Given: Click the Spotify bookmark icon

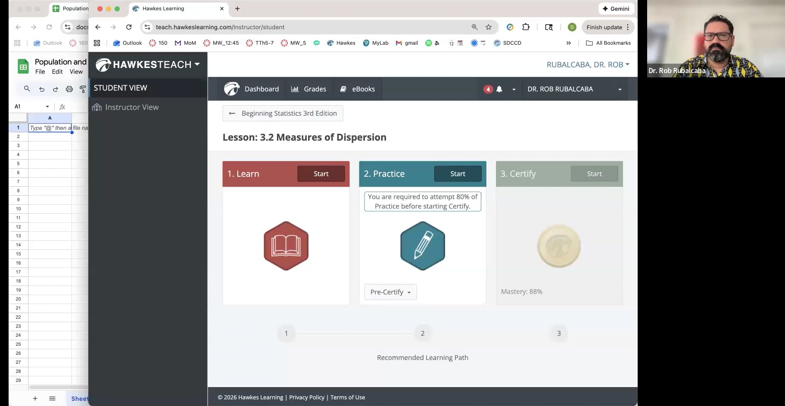Looking at the screenshot, I should coord(428,43).
